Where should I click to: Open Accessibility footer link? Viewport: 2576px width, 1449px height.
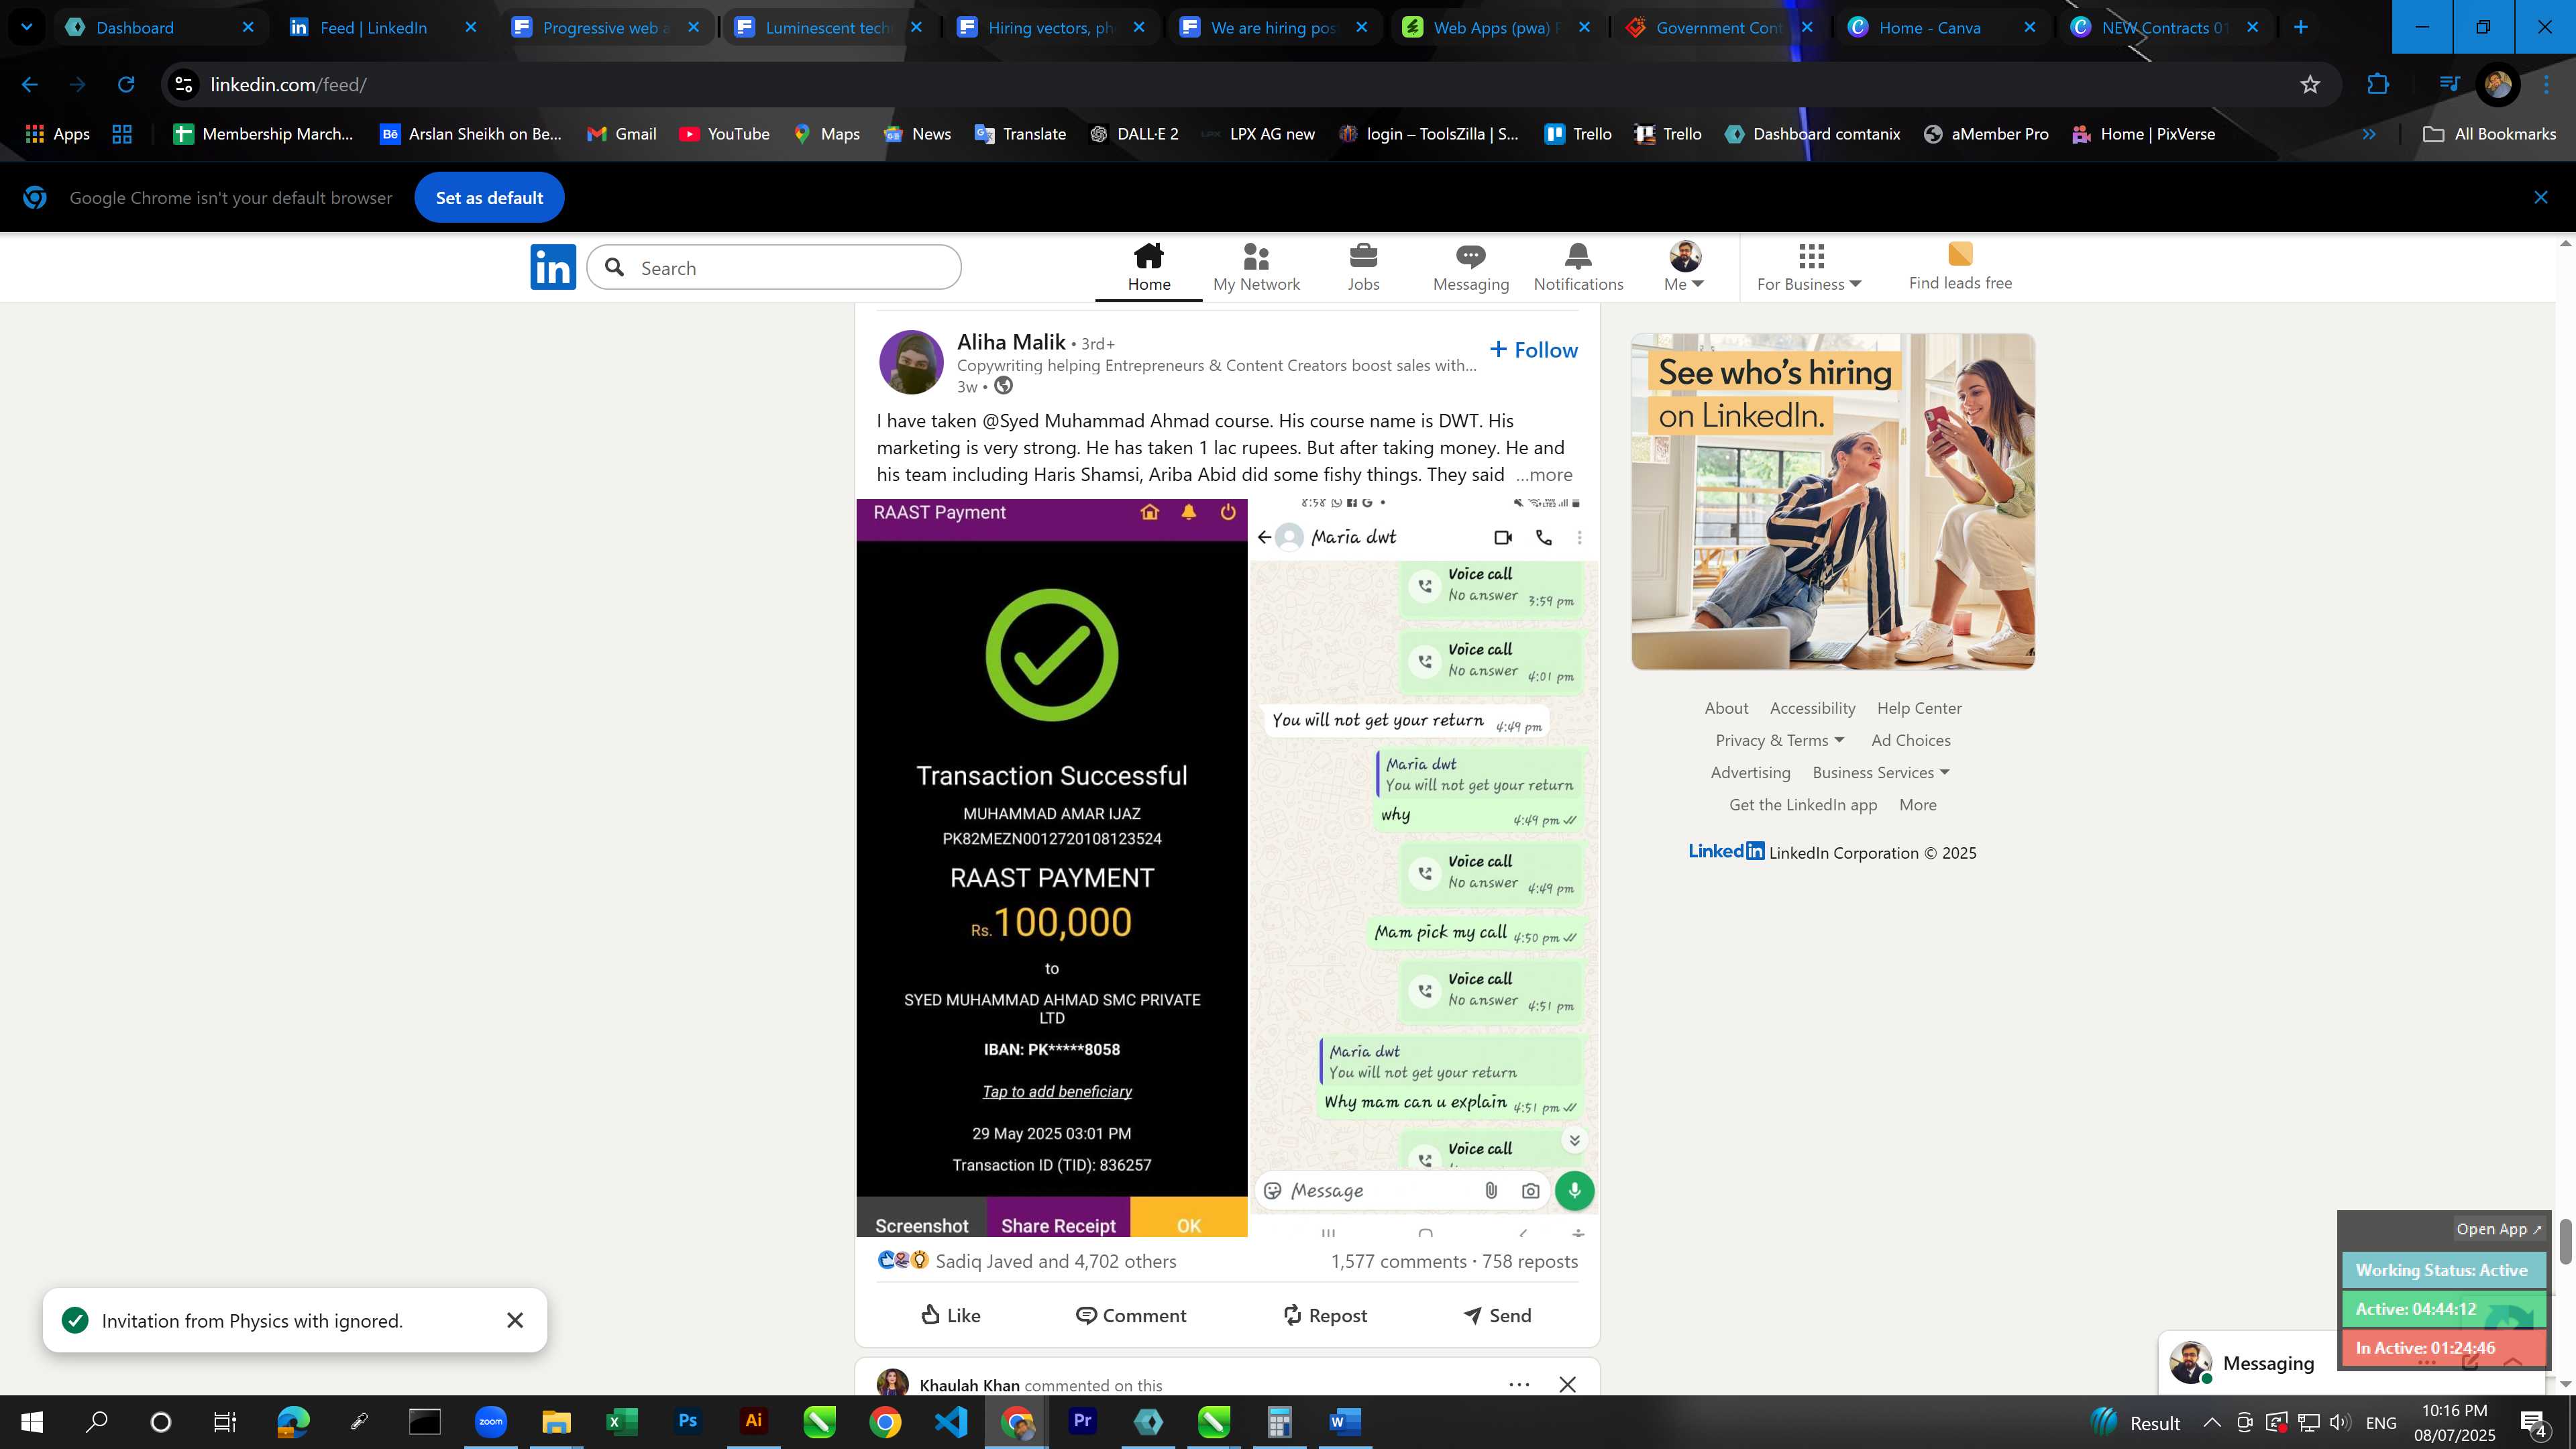(1812, 708)
